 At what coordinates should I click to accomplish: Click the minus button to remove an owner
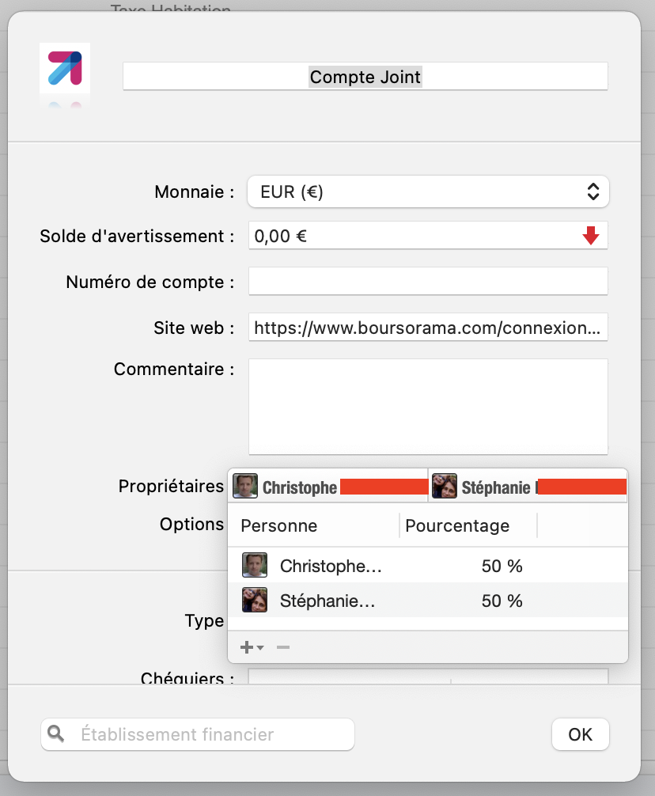coord(283,647)
